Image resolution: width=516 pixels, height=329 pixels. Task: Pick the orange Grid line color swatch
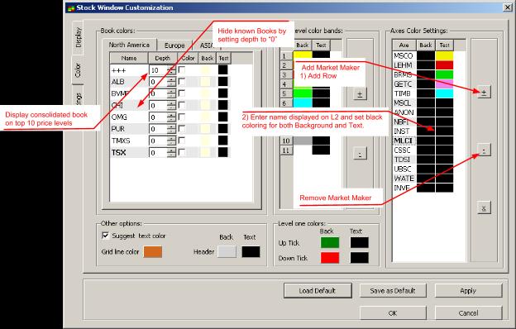coord(153,251)
